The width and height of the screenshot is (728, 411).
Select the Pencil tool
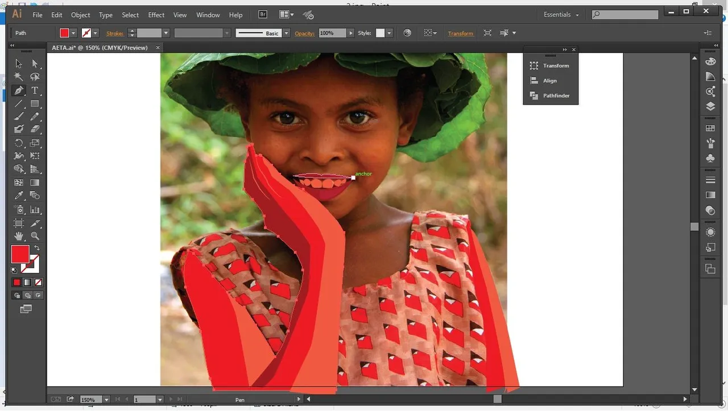[35, 117]
